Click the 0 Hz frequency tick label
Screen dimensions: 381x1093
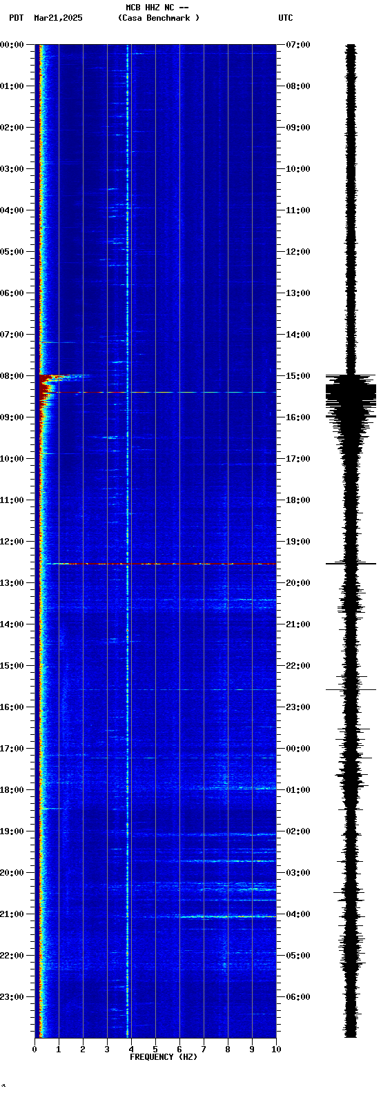click(35, 1050)
